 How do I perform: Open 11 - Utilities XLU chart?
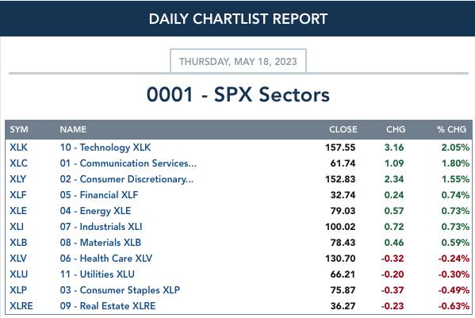click(x=98, y=274)
